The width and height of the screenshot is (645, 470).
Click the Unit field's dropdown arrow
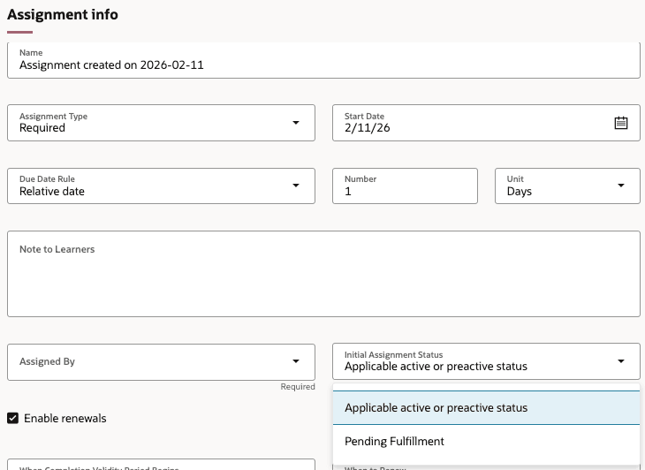621,186
